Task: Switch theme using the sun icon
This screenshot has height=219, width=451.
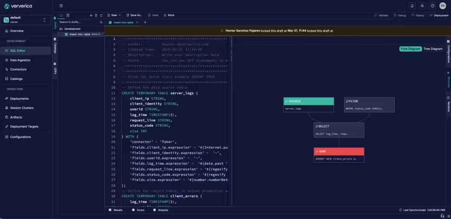Action: pos(422,6)
